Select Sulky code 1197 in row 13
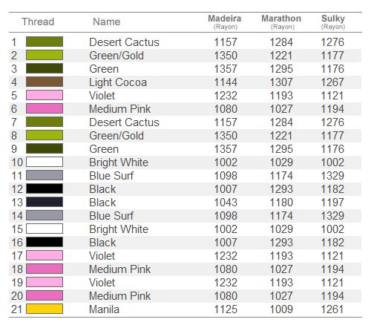371x325 pixels. click(x=332, y=203)
